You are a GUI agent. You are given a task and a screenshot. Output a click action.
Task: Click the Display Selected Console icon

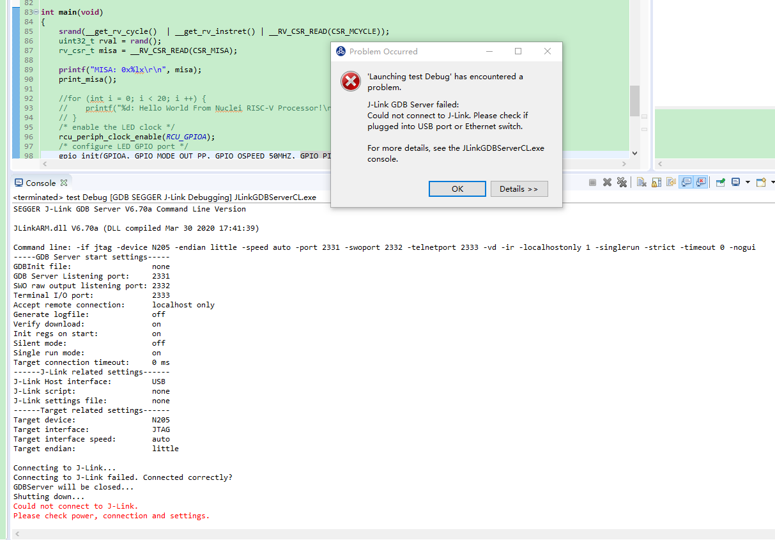735,182
